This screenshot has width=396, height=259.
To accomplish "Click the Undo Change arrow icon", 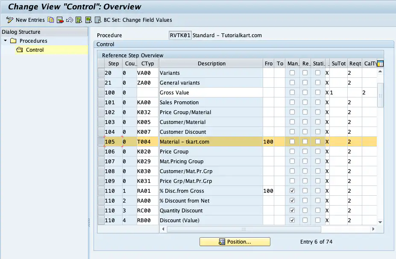I will coord(70,20).
